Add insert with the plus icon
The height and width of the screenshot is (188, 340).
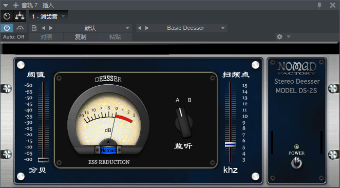pyautogui.click(x=16, y=5)
